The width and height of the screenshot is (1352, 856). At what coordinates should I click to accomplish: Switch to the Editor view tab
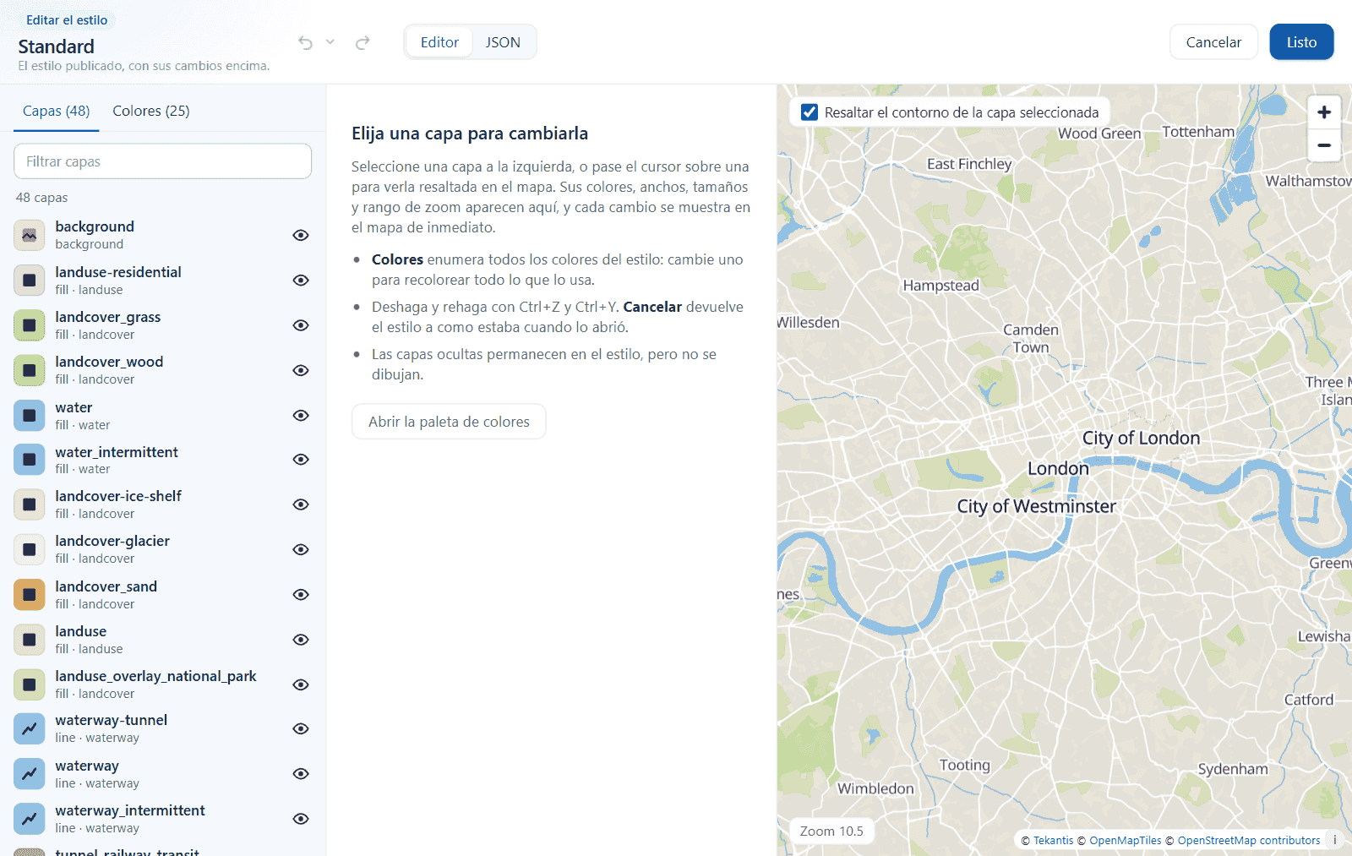(439, 42)
